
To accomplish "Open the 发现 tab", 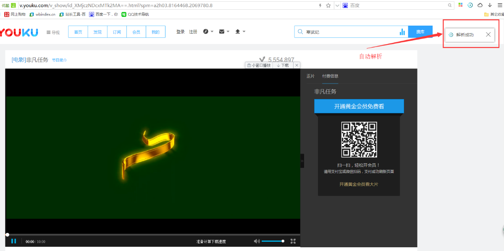I will click(97, 32).
